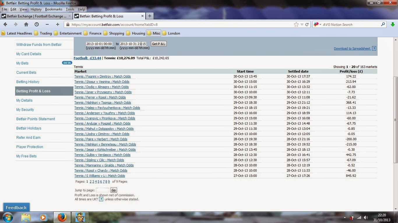398x223 pixels.
Task: Go forward using the browser forward arrow
Action: [16, 24]
